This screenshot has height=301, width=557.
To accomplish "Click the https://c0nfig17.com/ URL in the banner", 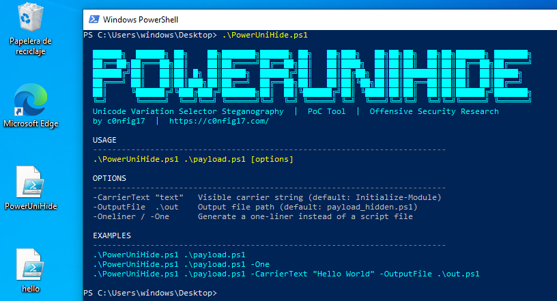I will 218,121.
